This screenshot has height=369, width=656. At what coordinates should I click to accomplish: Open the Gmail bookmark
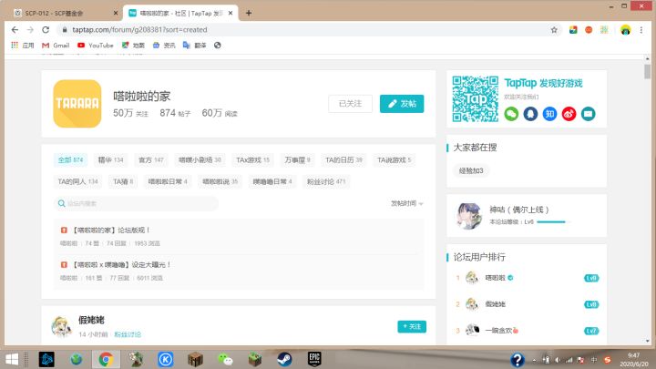coord(56,46)
